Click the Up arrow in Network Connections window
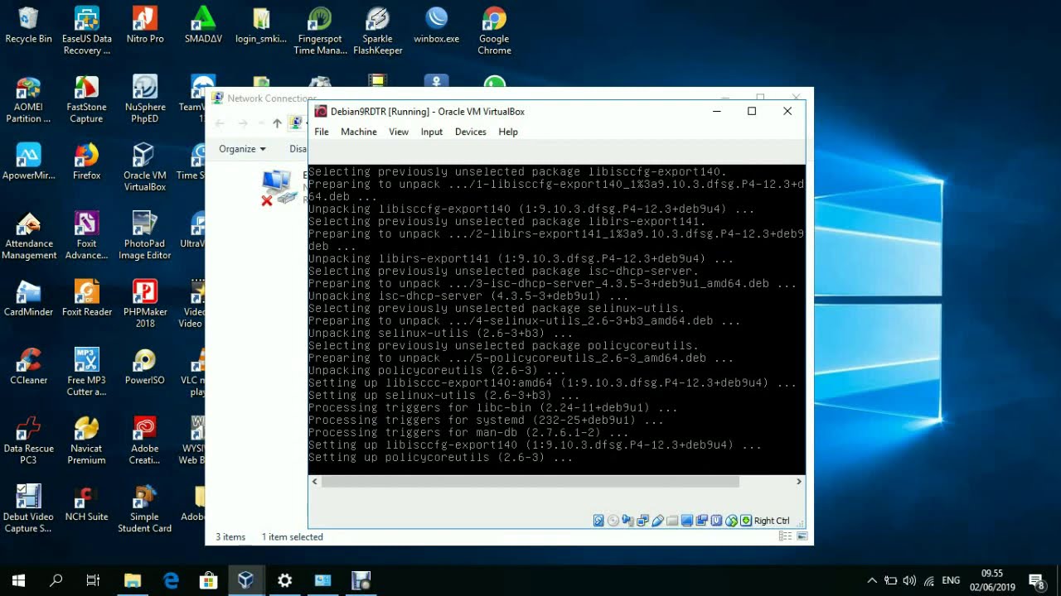Image resolution: width=1061 pixels, height=596 pixels. tap(277, 123)
